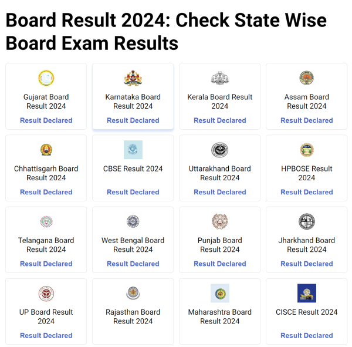The height and width of the screenshot is (347, 352).
Task: Click the Gujarat Board logo icon
Action: point(46,78)
